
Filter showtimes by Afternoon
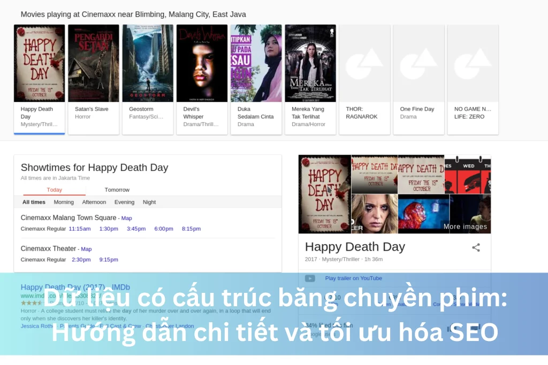94,202
